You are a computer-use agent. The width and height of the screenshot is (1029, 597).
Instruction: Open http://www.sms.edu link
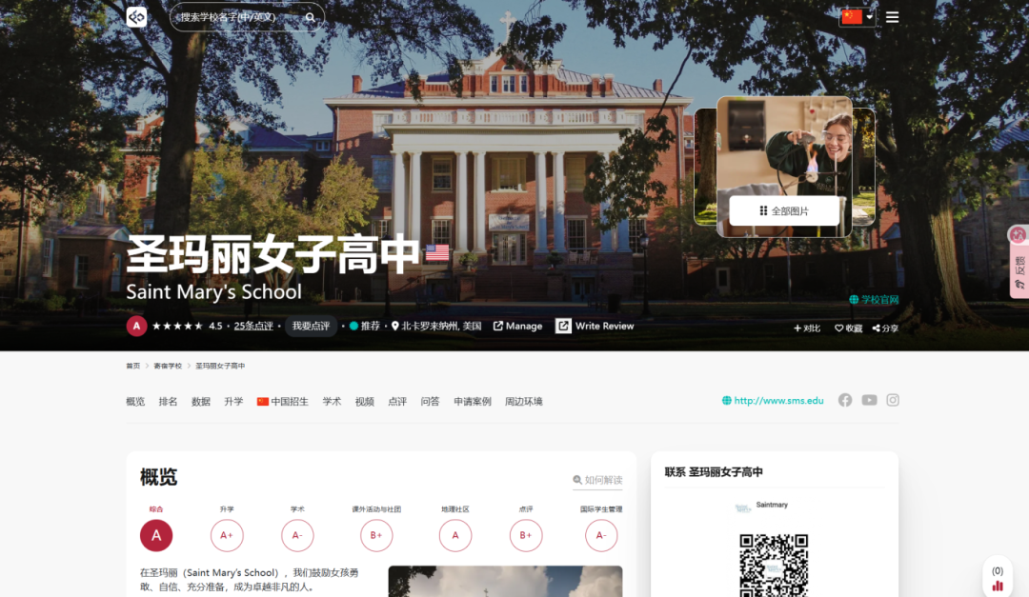(x=773, y=401)
